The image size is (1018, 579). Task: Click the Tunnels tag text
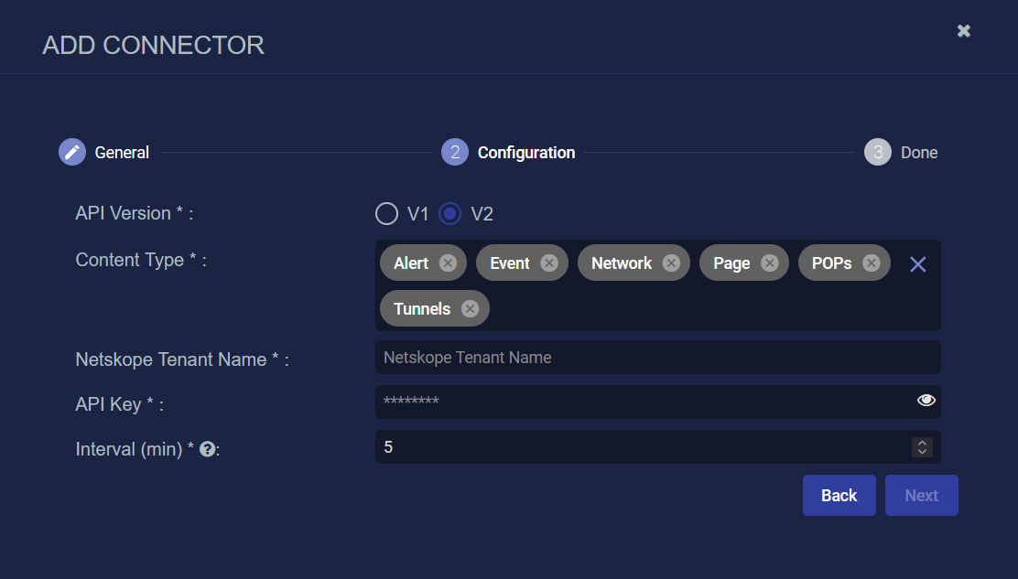point(422,308)
